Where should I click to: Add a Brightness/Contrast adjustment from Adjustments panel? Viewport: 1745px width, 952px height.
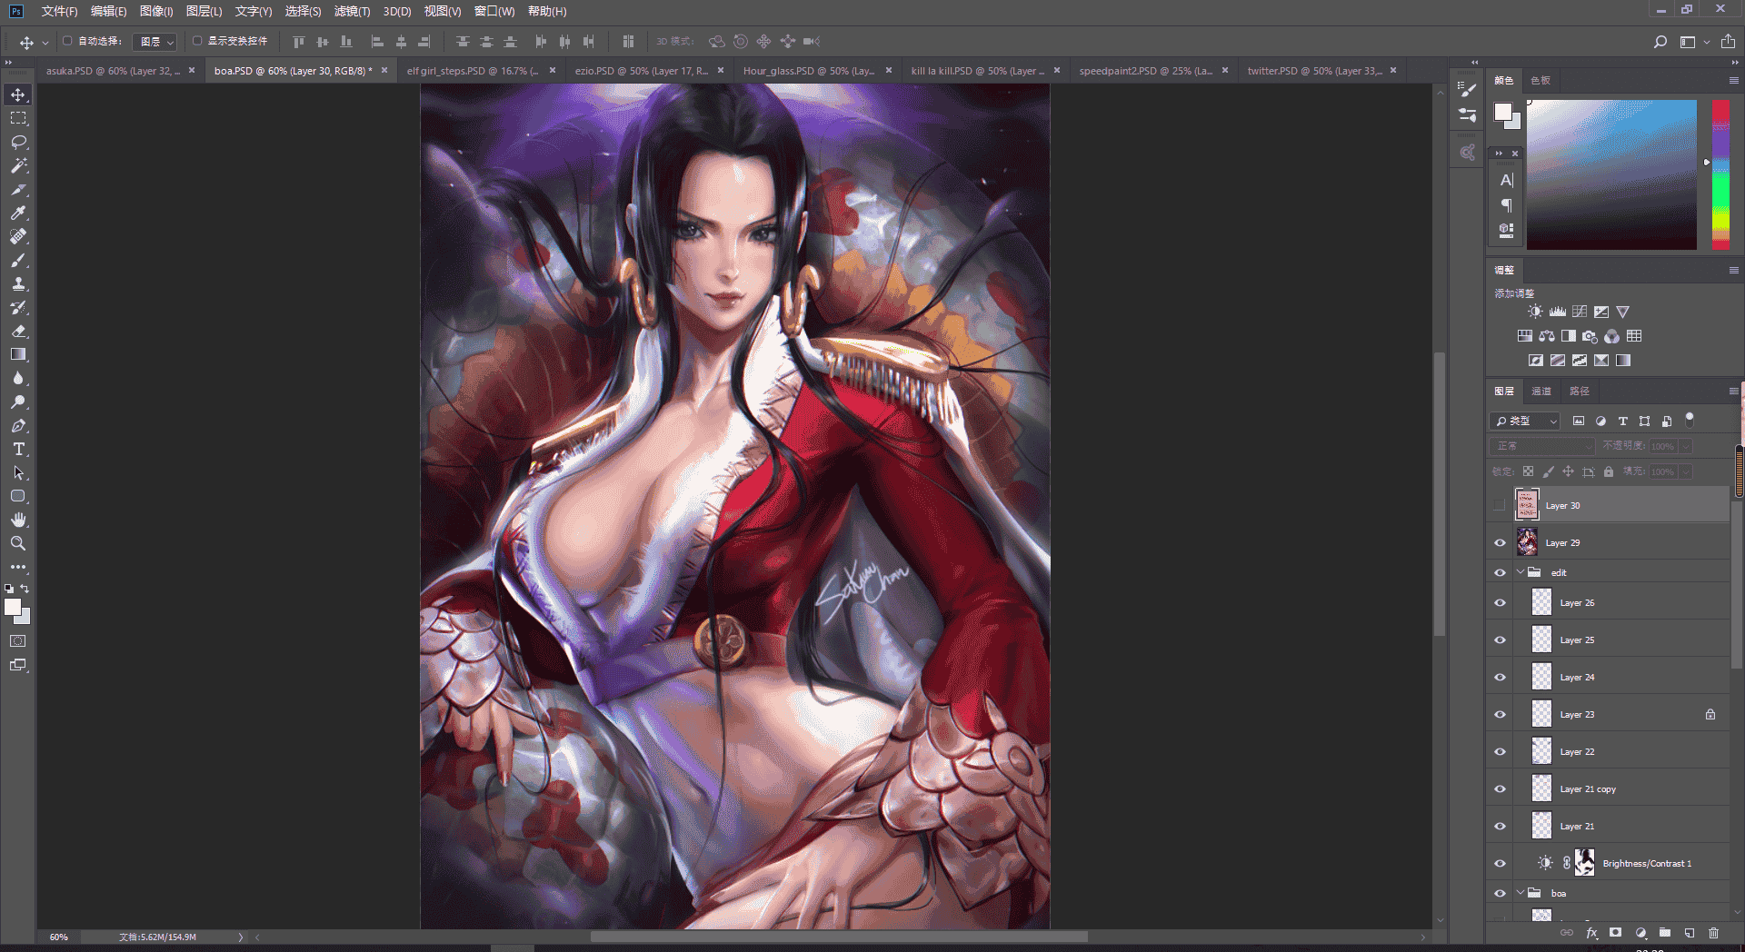click(x=1535, y=312)
